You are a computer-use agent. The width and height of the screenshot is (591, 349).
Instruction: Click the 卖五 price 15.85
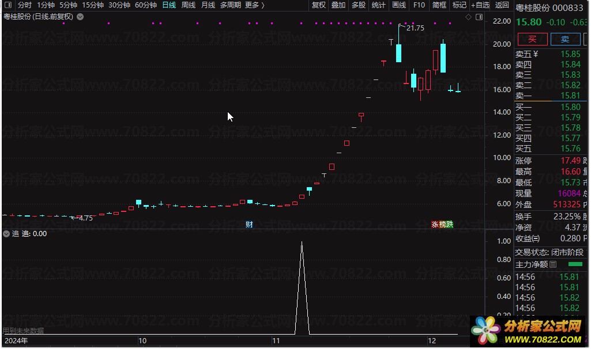(570, 54)
